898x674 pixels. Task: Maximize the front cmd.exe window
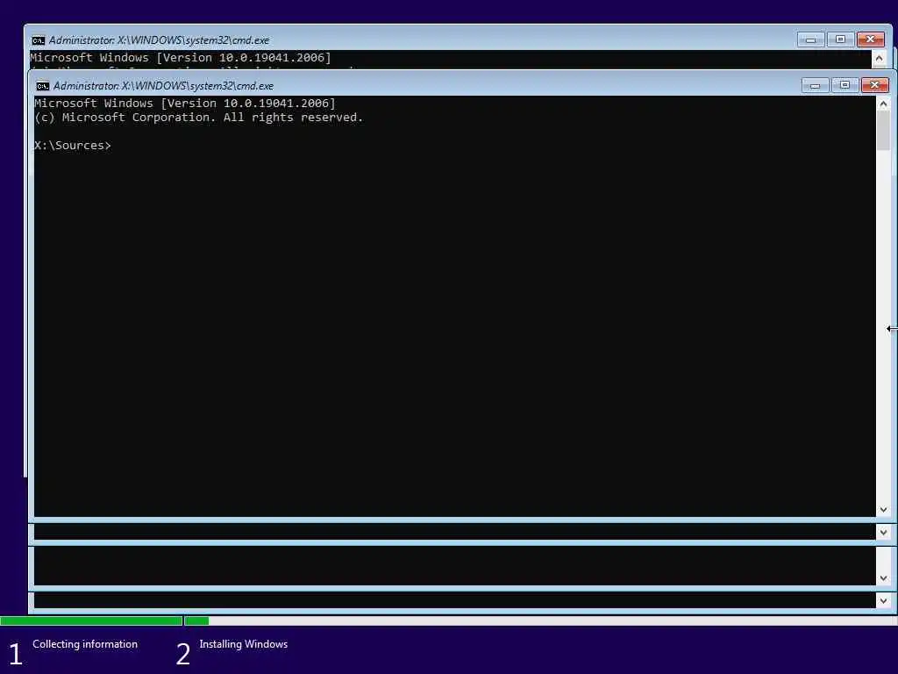tap(845, 85)
